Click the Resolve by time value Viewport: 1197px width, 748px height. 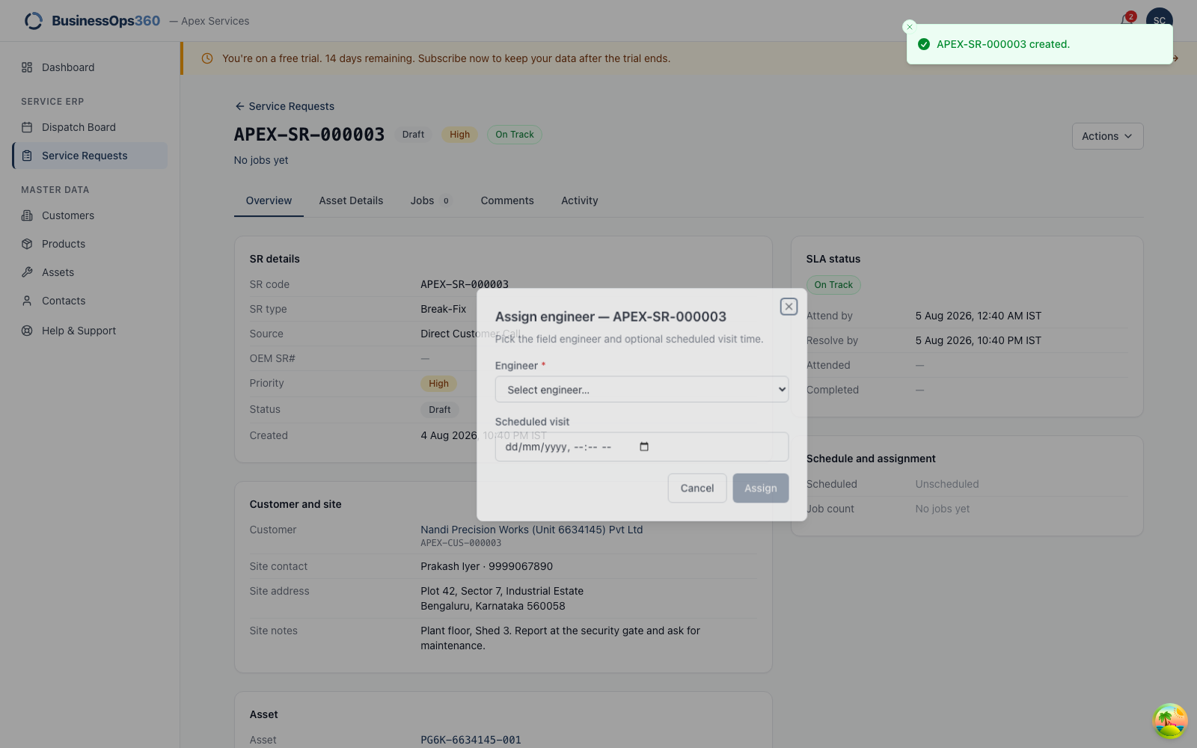[979, 340]
